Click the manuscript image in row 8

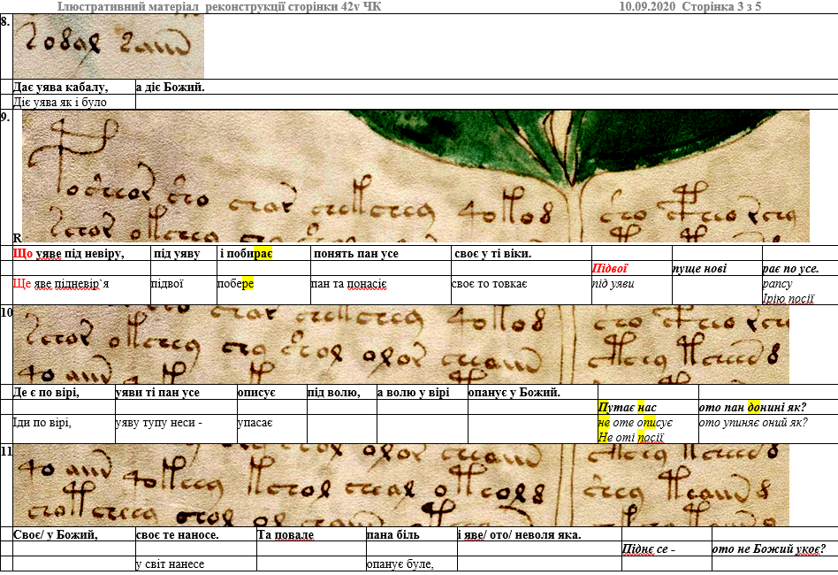point(109,47)
